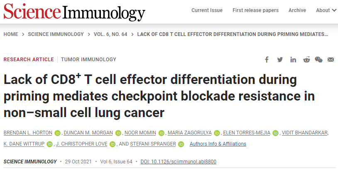This screenshot has width=338, height=170.
Task: Share article on Facebook
Action: point(267,60)
